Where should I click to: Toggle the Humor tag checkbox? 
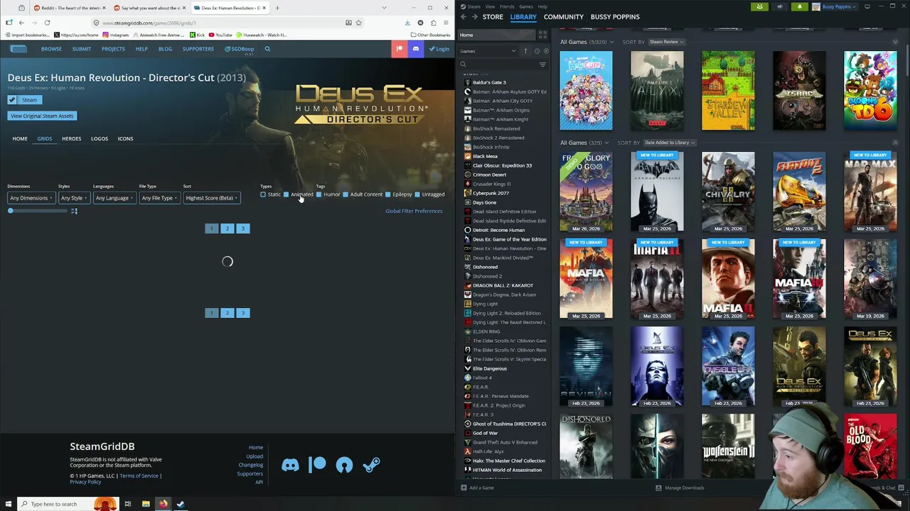click(318, 194)
